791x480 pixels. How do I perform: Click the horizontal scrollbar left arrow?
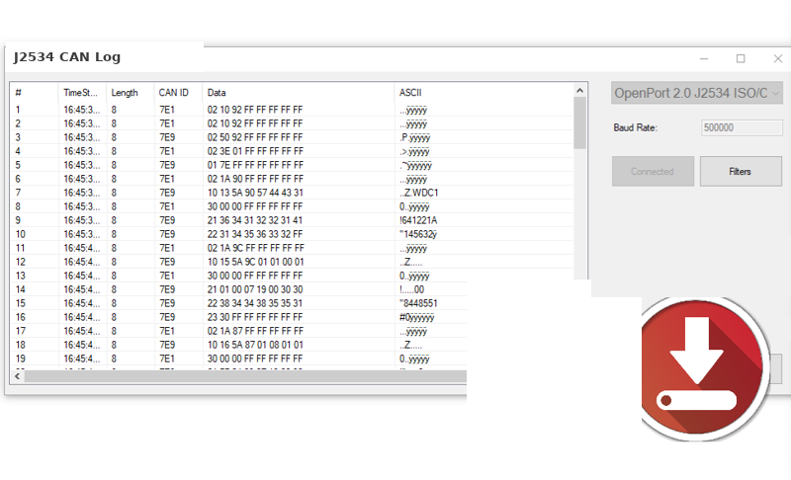(18, 376)
